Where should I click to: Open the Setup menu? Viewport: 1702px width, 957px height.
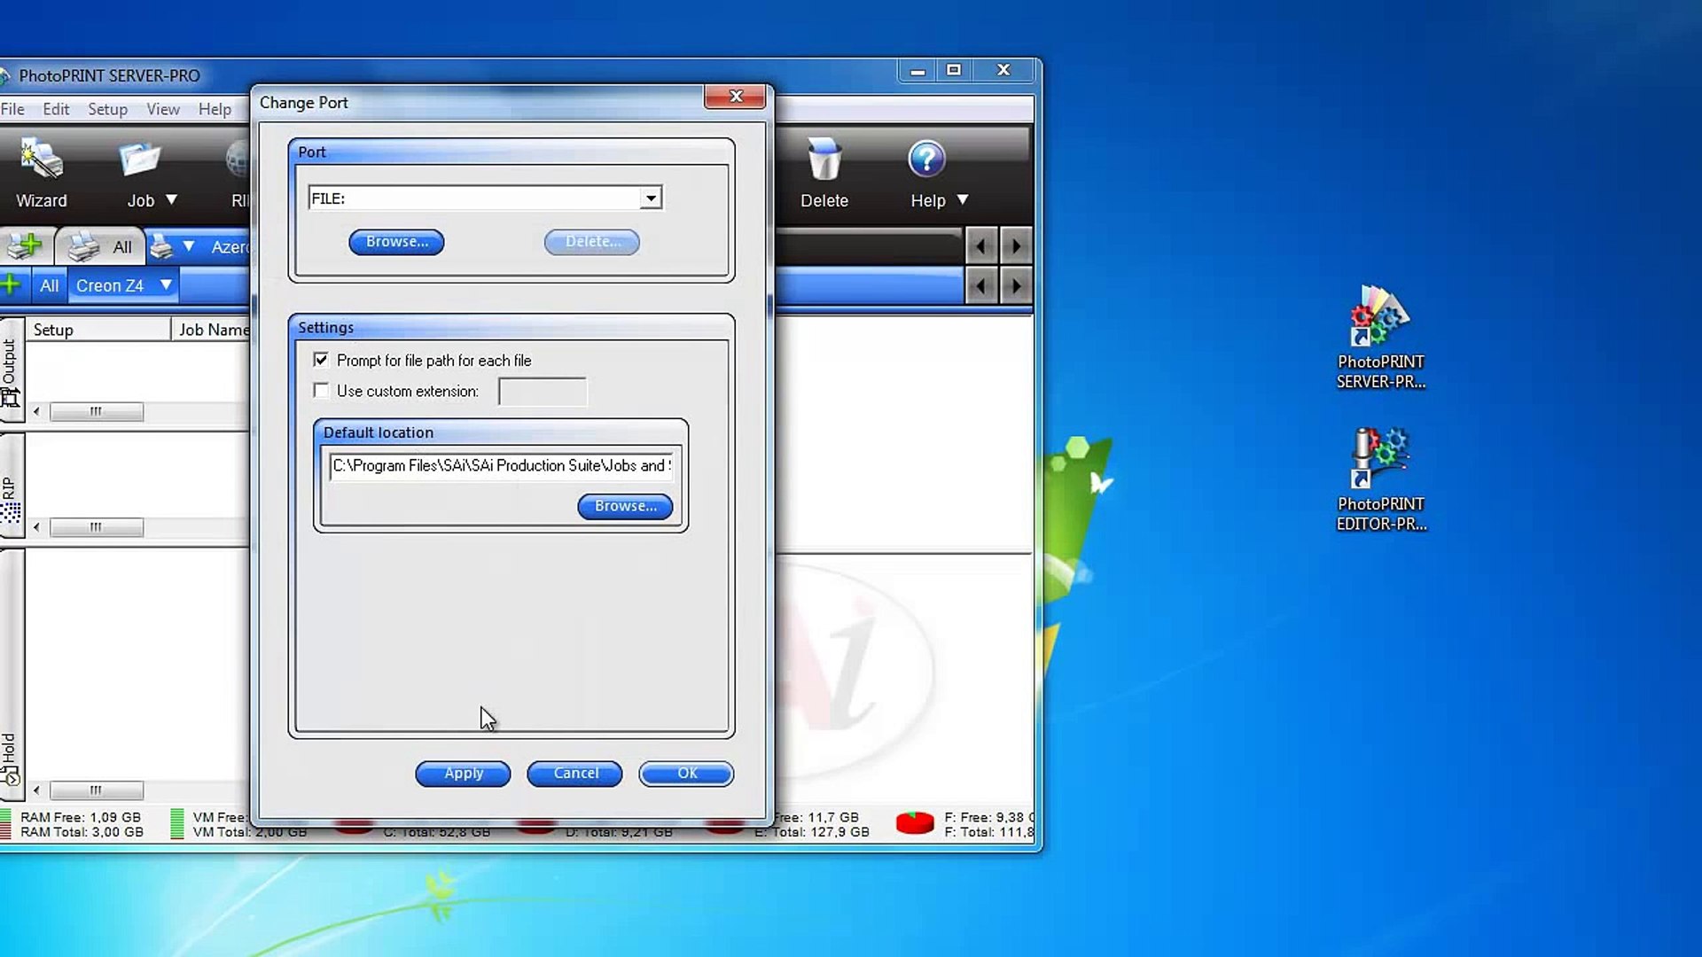coord(107,109)
